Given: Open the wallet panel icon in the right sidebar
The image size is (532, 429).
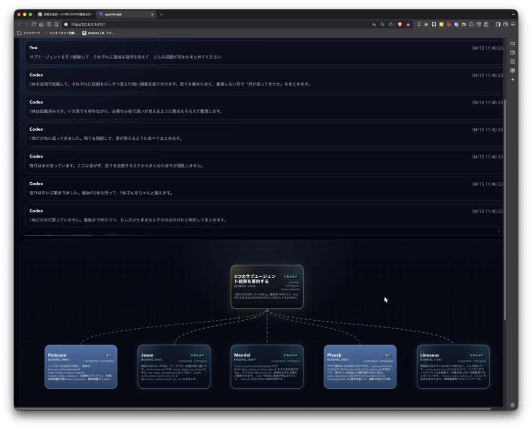Looking at the screenshot, I should [512, 52].
